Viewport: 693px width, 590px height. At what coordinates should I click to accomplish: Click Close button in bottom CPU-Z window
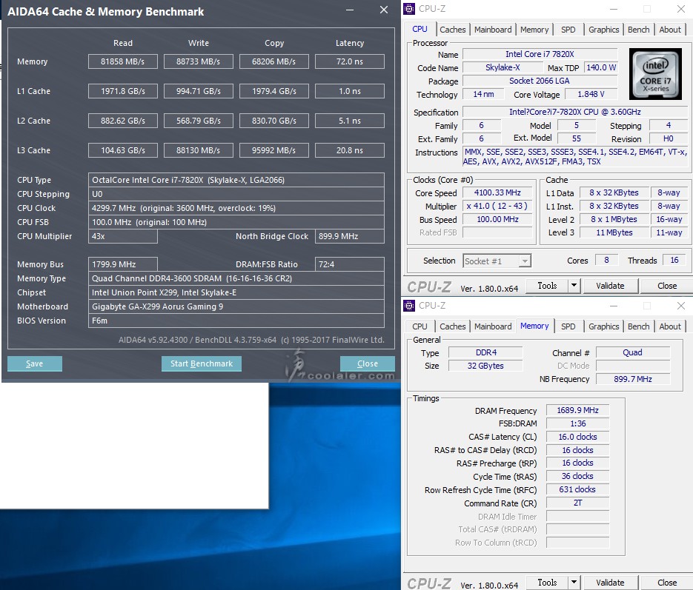[x=667, y=583]
